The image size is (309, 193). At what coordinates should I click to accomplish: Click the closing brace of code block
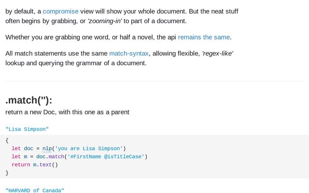coord(7,173)
